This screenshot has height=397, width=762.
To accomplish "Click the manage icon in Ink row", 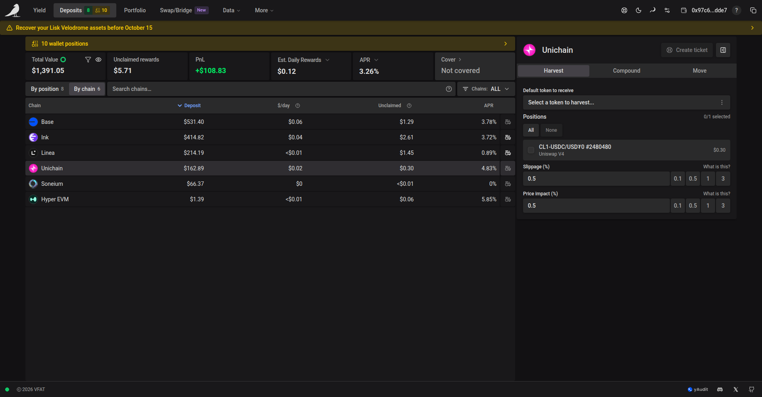I will (508, 137).
